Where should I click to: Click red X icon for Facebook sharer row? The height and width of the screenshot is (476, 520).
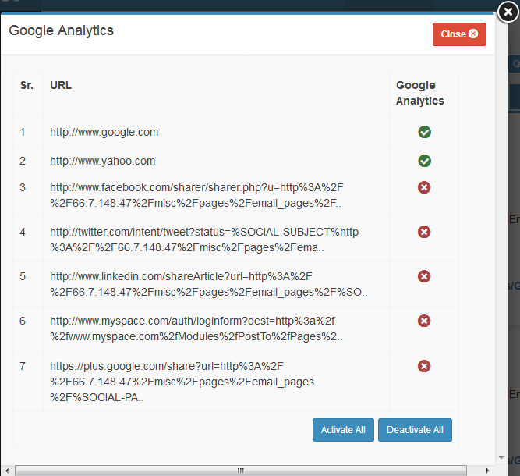[424, 187]
